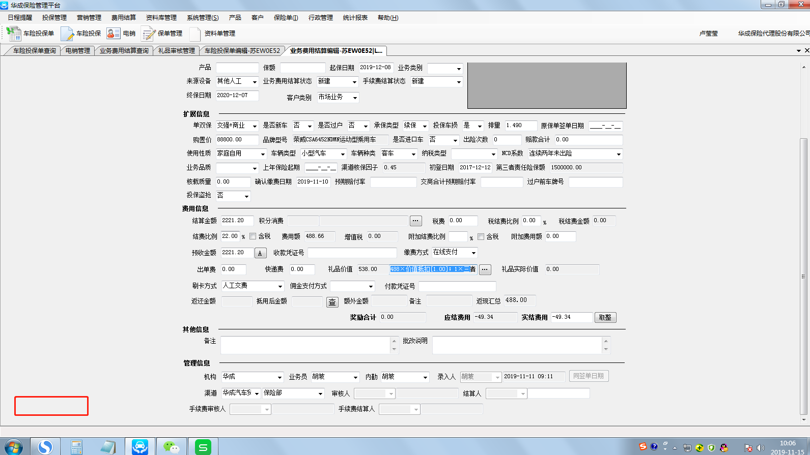Image resolution: width=810 pixels, height=455 pixels.
Task: Open WeChat from the taskbar
Action: 171,447
